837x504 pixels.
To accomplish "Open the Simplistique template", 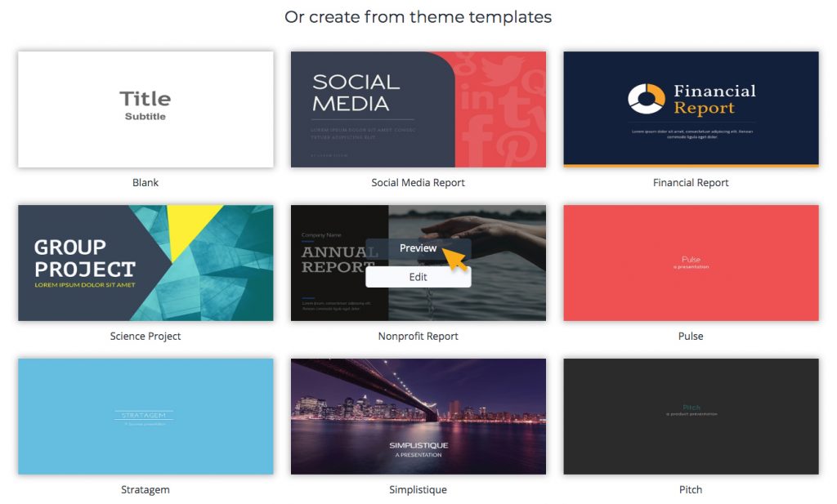I will click(x=418, y=416).
